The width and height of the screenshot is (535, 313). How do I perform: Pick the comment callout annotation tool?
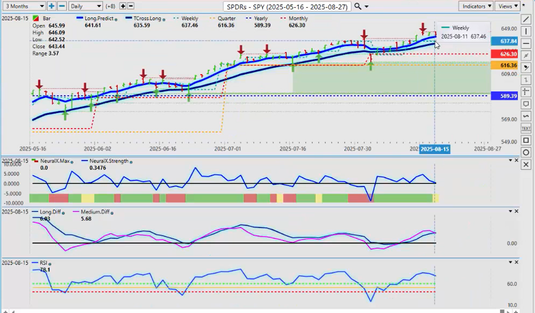(527, 104)
